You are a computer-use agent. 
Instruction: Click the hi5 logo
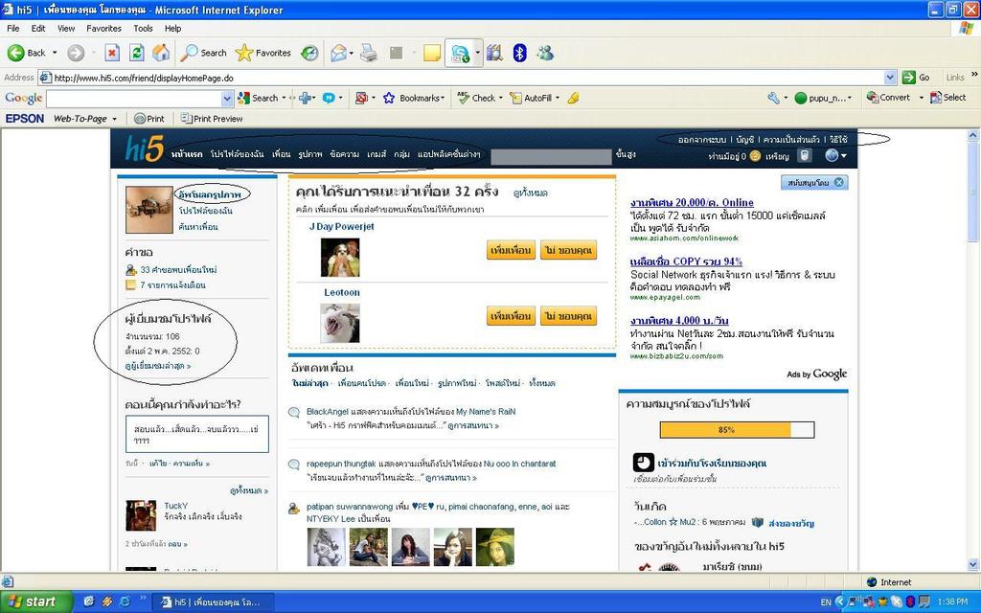pyautogui.click(x=144, y=148)
